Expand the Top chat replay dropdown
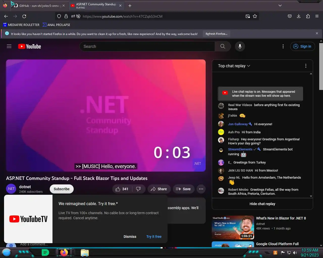This screenshot has width=323, height=258. point(234,66)
